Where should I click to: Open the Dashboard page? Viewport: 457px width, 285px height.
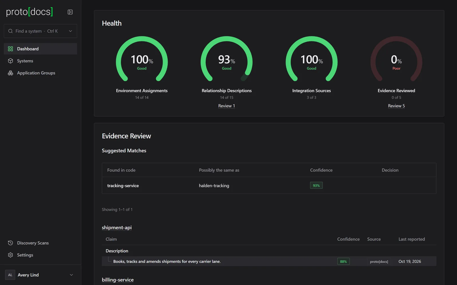pos(40,49)
